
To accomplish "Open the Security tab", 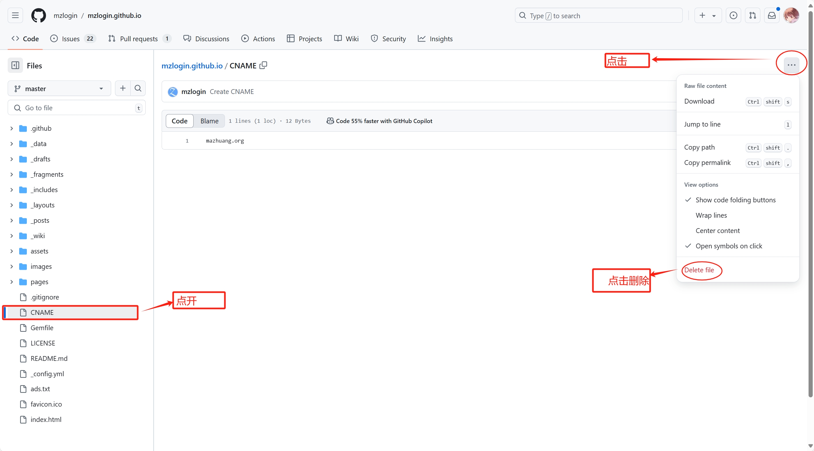I will (x=388, y=39).
